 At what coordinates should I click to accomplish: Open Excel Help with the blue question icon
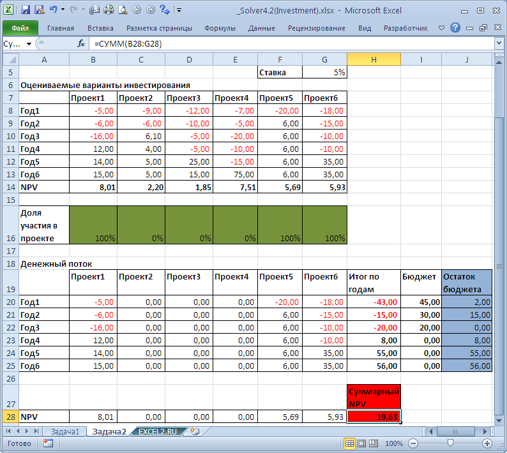455,28
